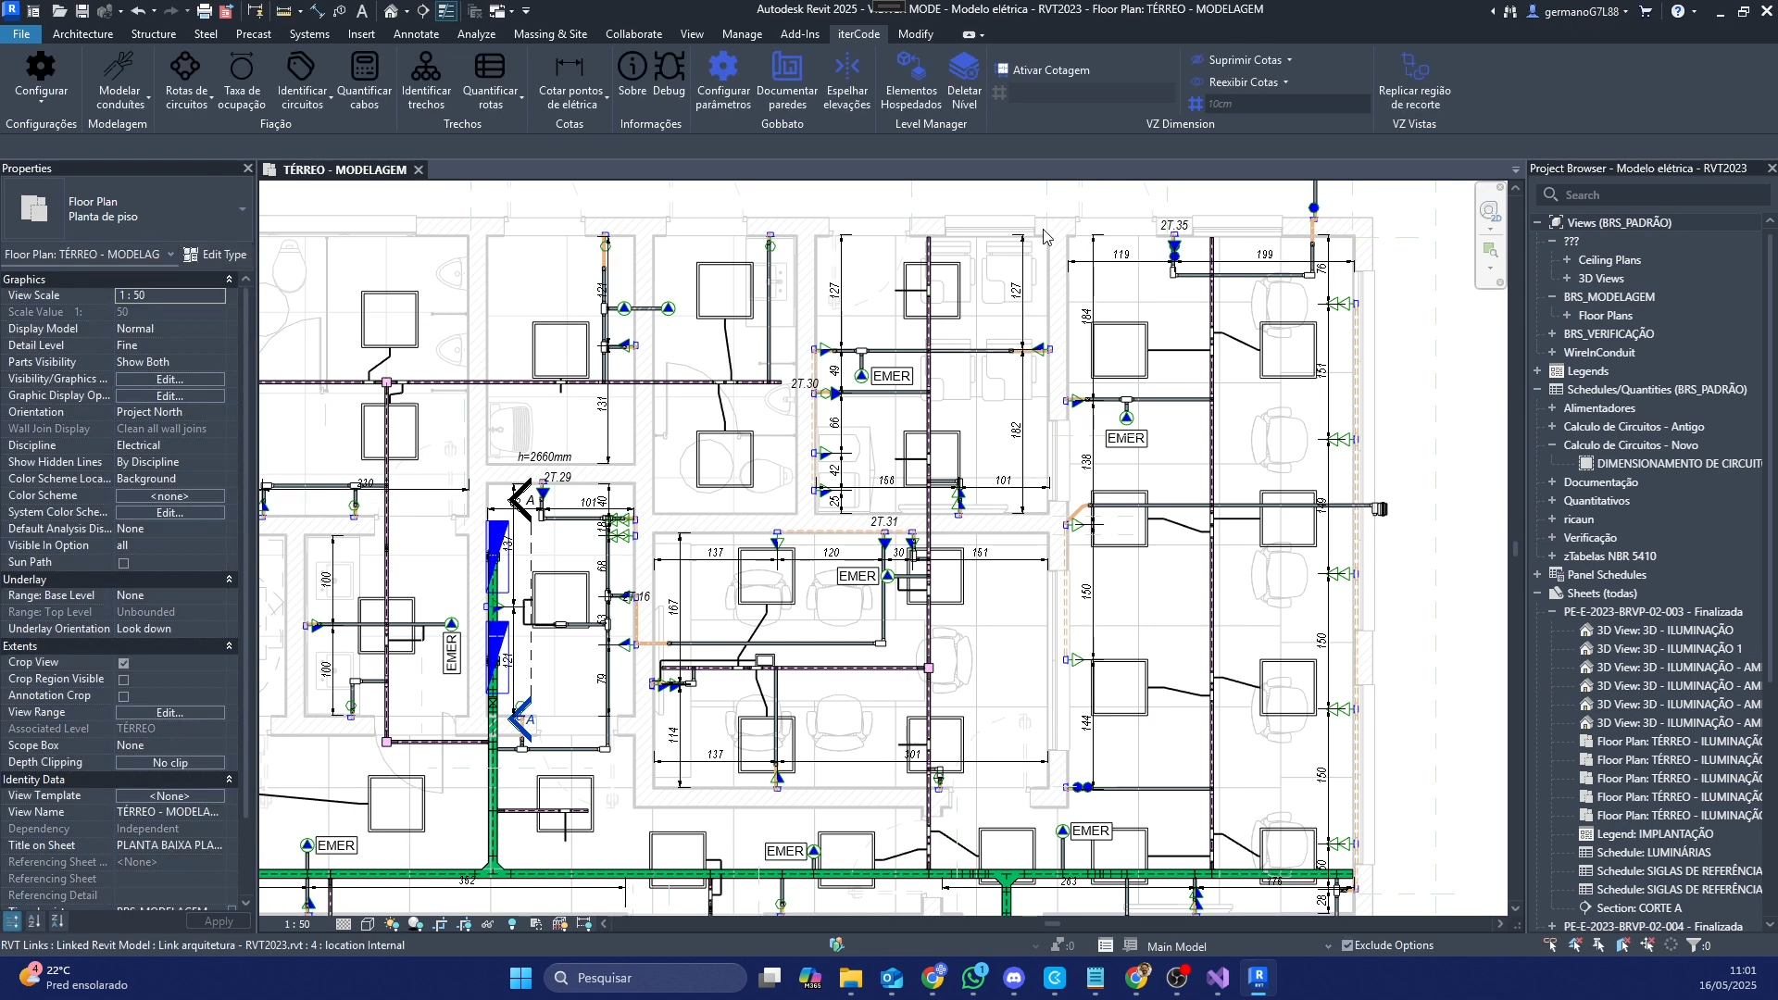This screenshot has width=1778, height=1000.
Task: Launch the Documentar paredes tool
Action: 786,68
